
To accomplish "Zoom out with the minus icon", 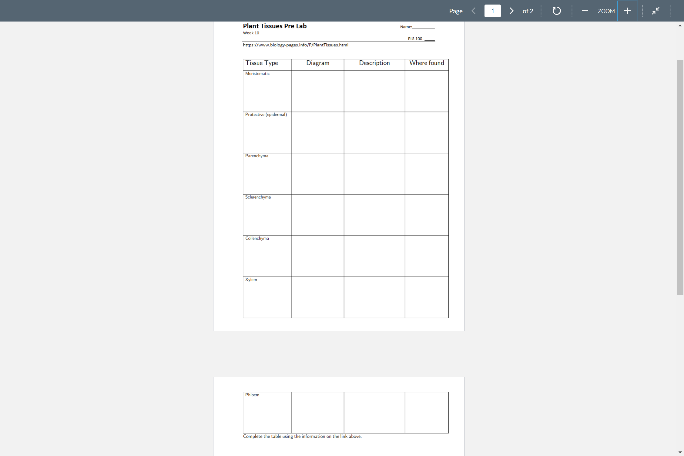I will click(585, 11).
